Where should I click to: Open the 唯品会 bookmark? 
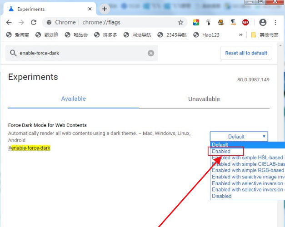pos(76,35)
